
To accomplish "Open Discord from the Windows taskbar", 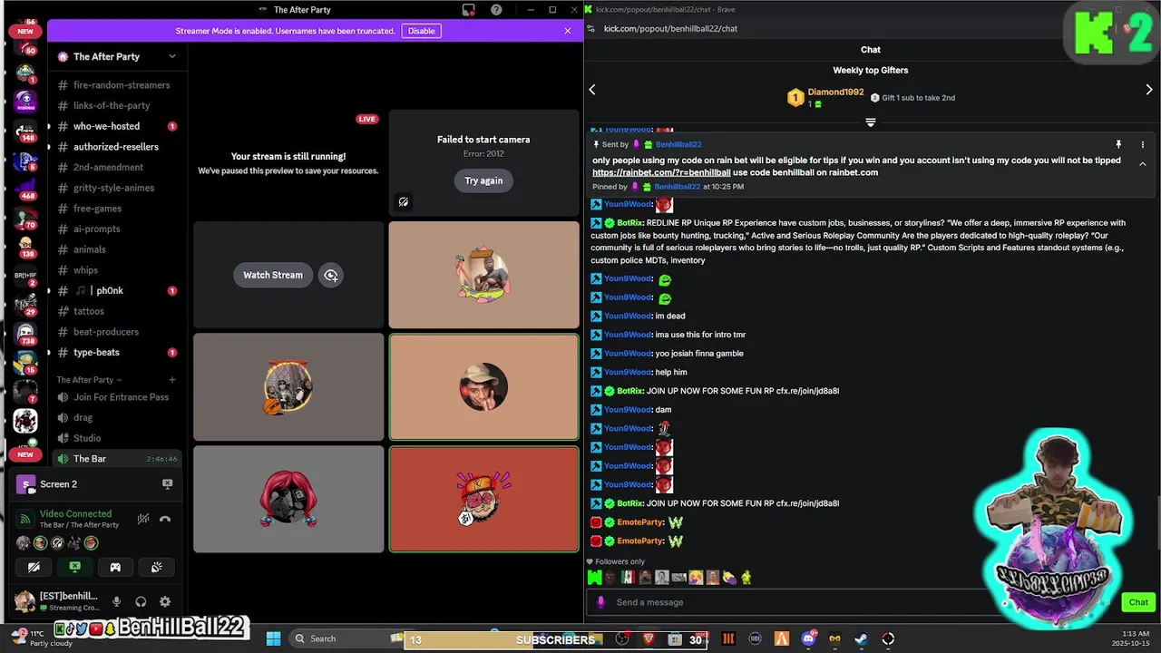I will pyautogui.click(x=808, y=638).
